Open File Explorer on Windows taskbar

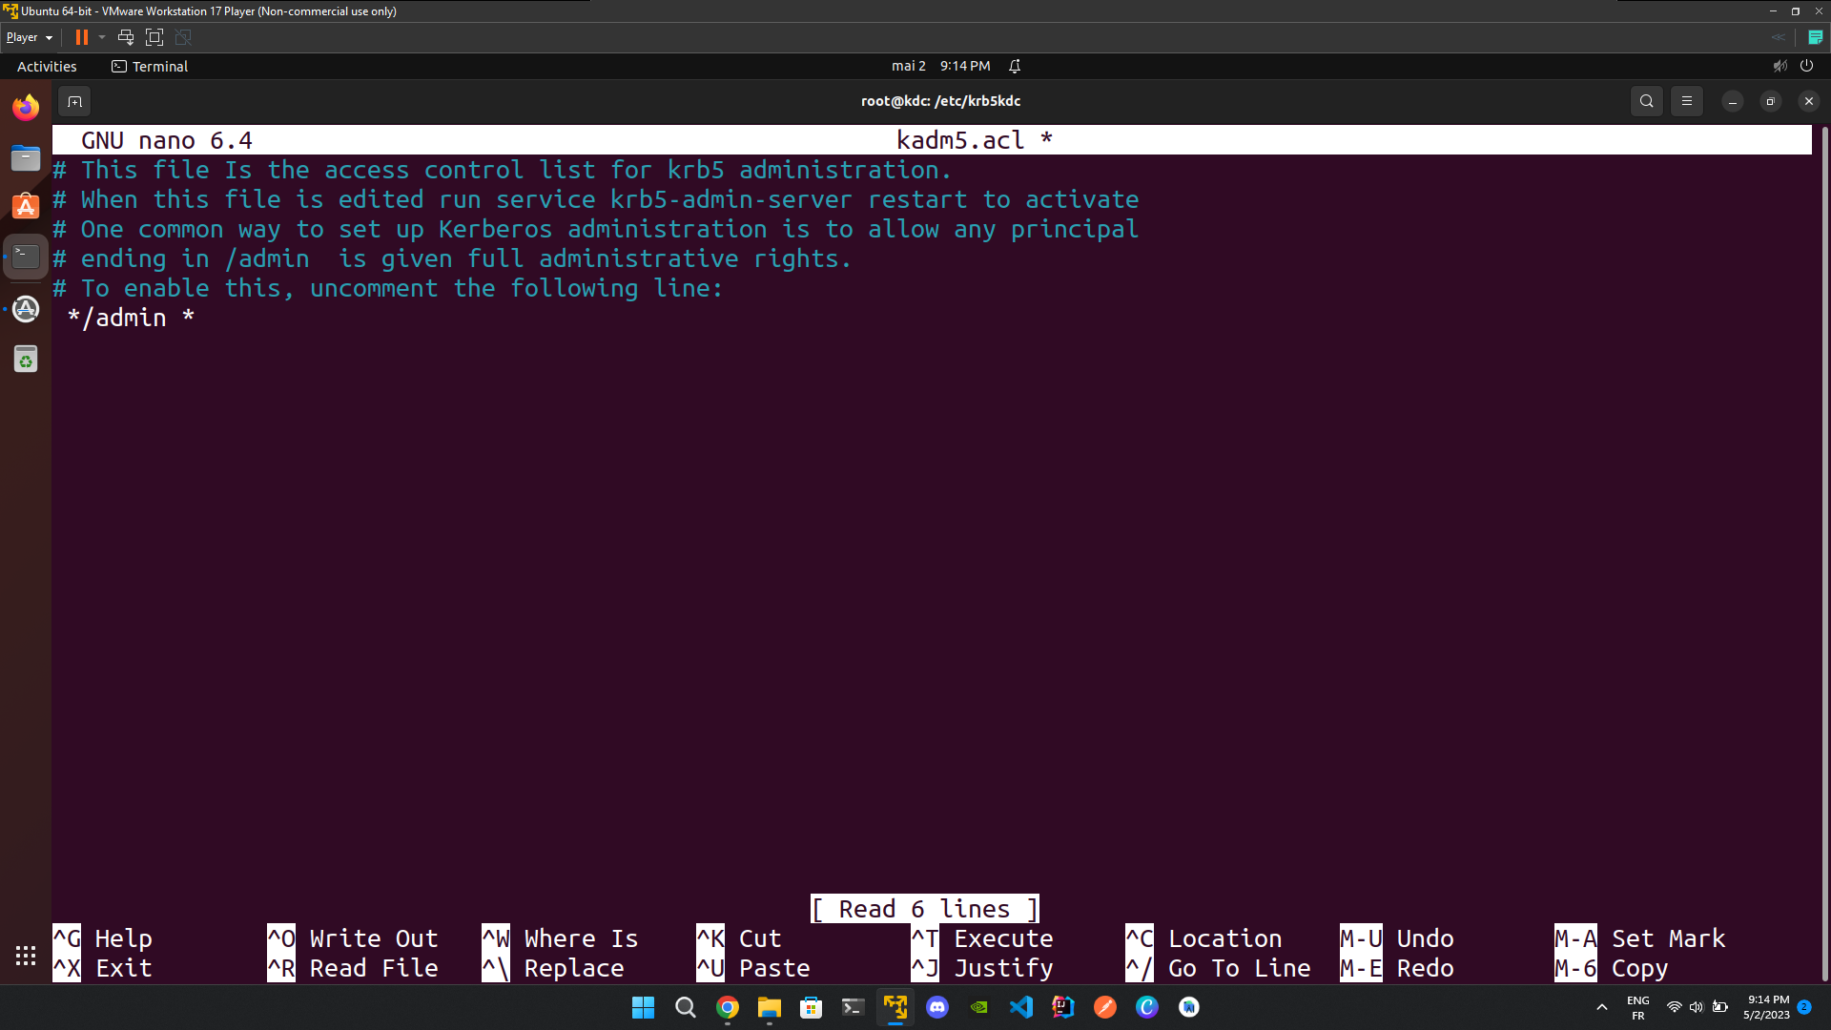click(x=770, y=1007)
